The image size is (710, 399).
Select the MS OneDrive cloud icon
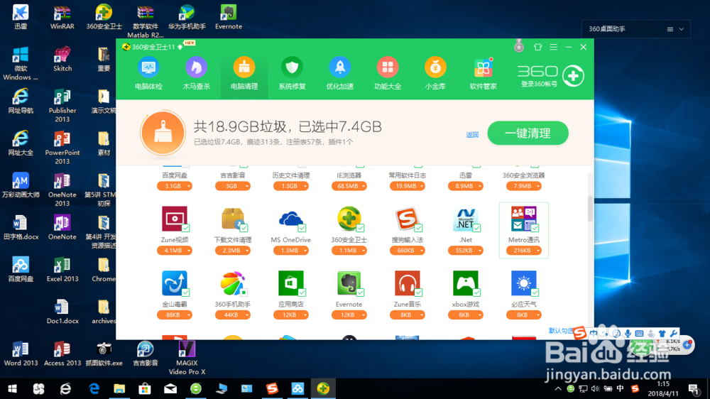(x=290, y=219)
